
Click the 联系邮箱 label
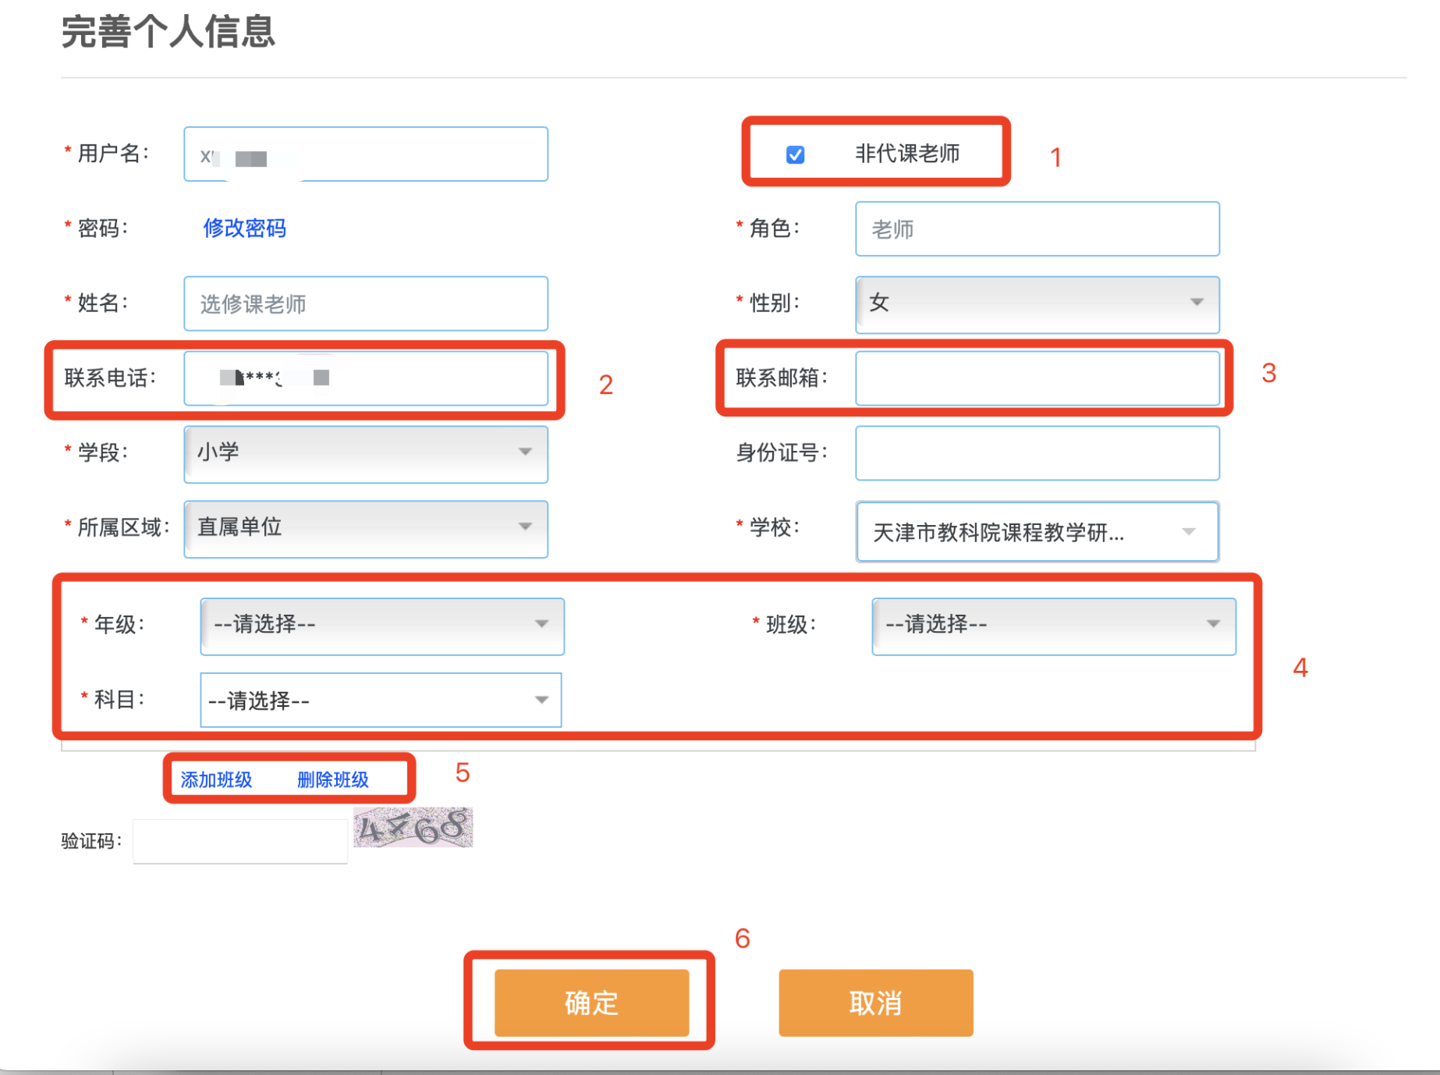pyautogui.click(x=782, y=378)
